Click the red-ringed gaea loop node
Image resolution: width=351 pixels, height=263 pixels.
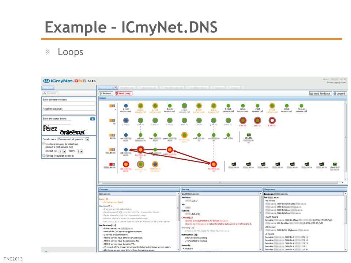point(170,149)
